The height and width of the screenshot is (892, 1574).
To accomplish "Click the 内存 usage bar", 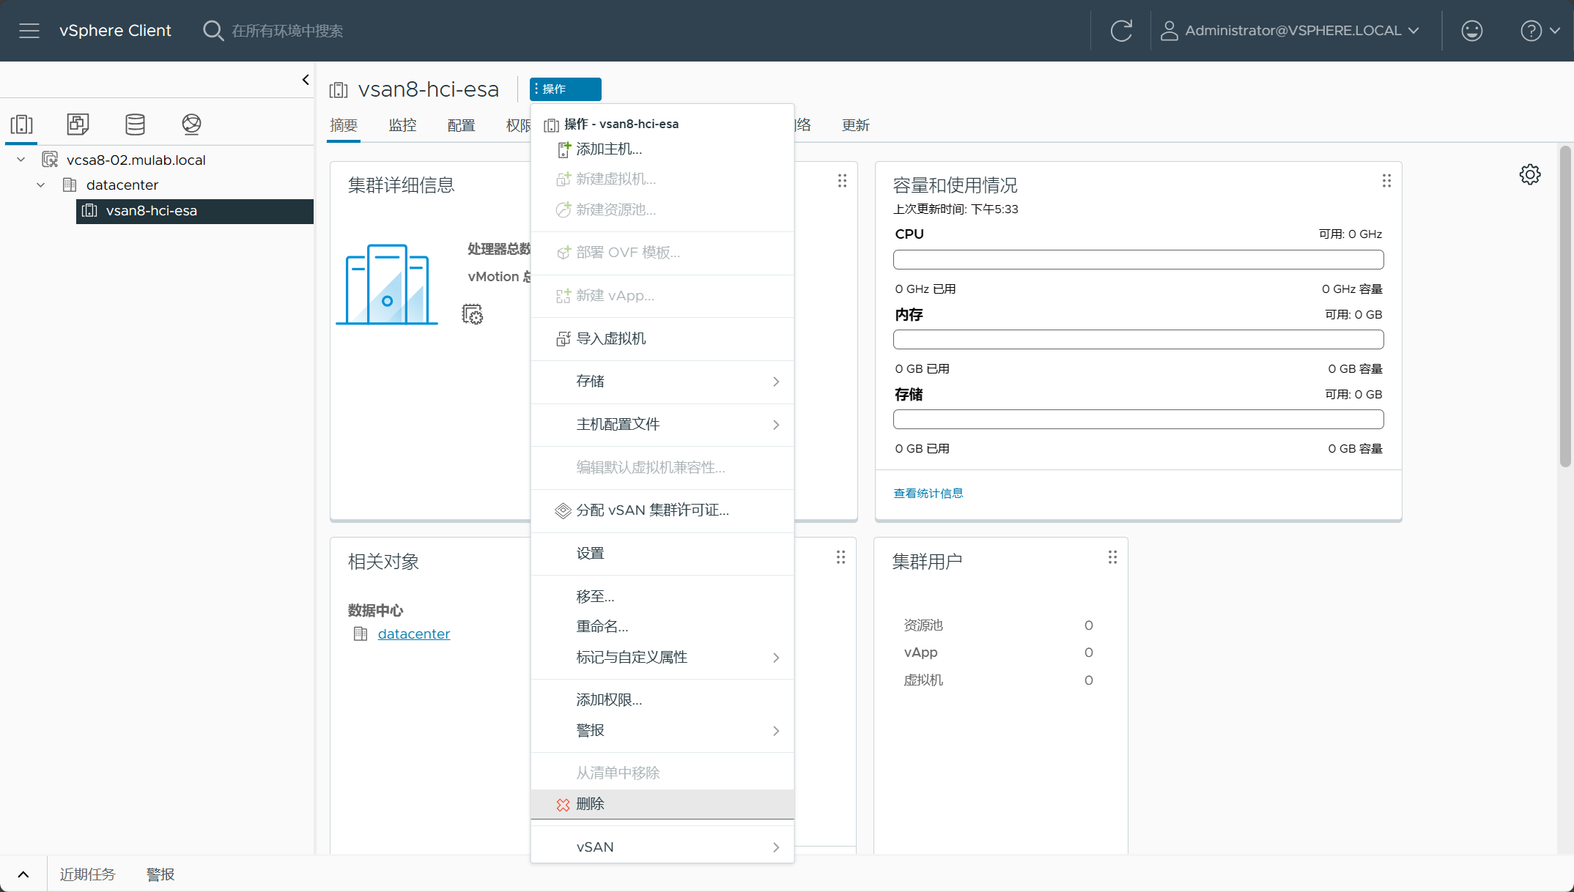I will (1138, 339).
